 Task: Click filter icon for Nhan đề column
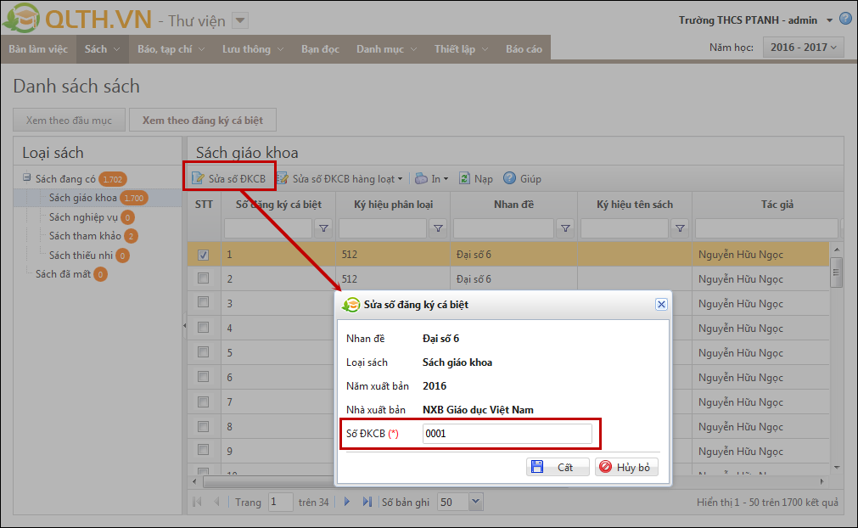[565, 228]
